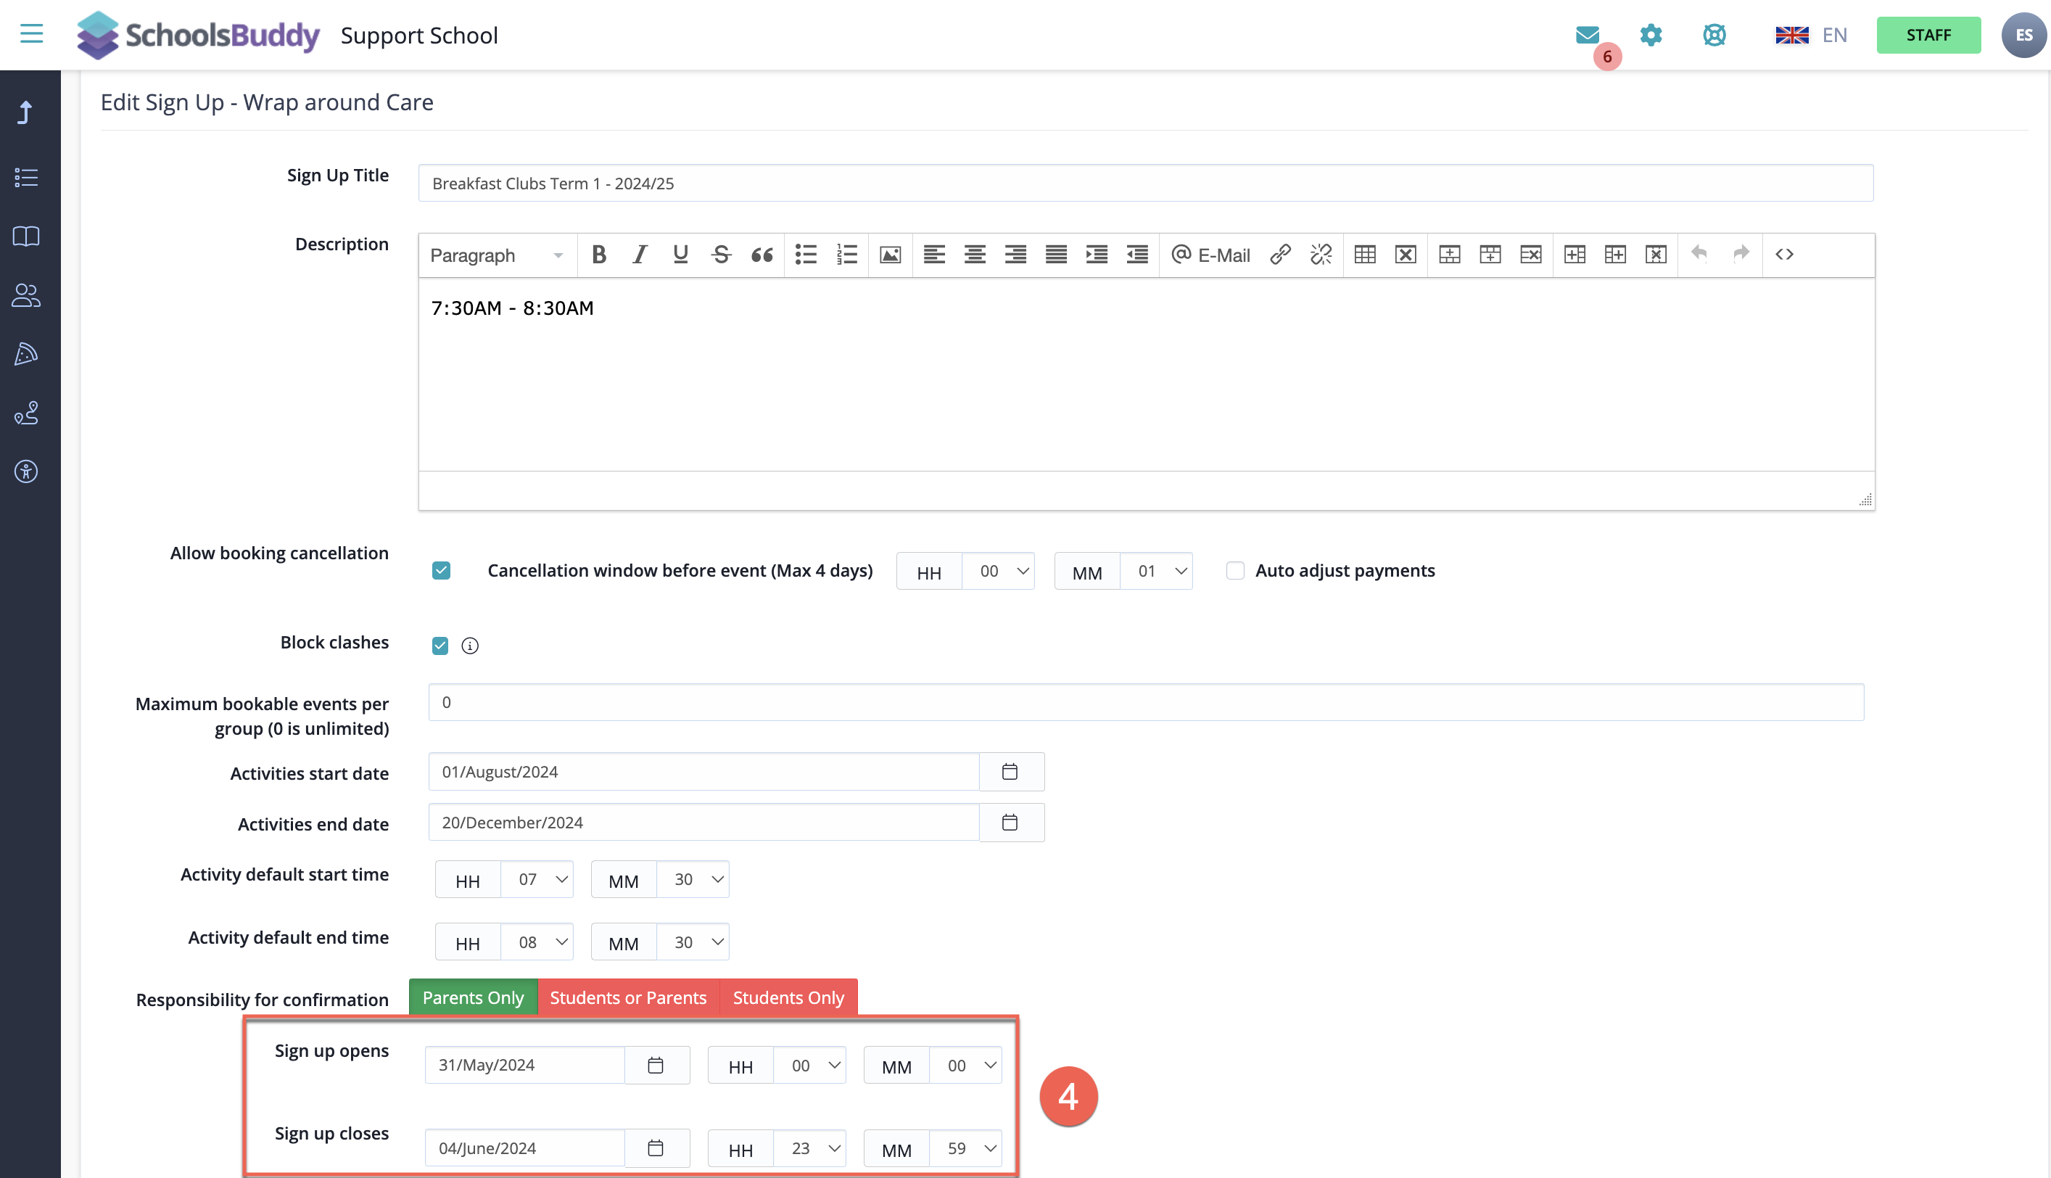Expand the Paragraph format dropdown
The height and width of the screenshot is (1178, 2051).
[496, 255]
